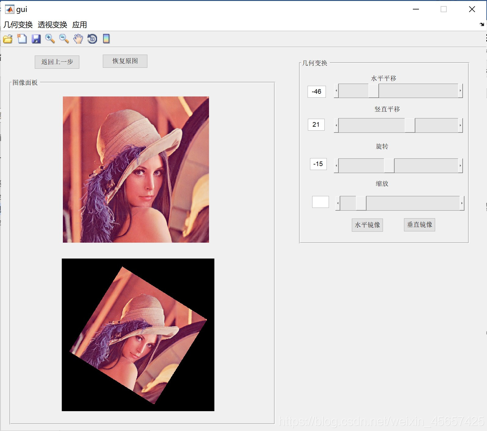Image resolution: width=487 pixels, height=431 pixels.
Task: Click the MATLAB logo in title bar
Action: coord(9,9)
